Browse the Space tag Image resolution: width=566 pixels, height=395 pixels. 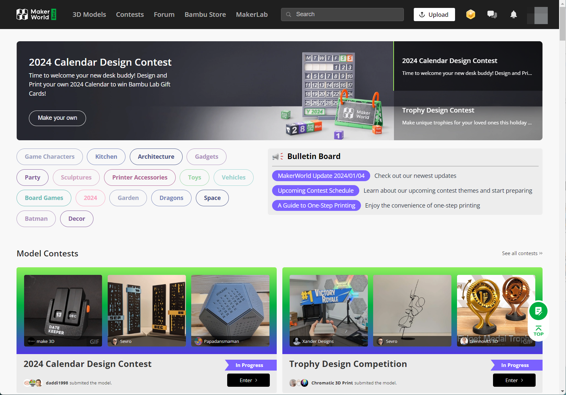(x=212, y=198)
